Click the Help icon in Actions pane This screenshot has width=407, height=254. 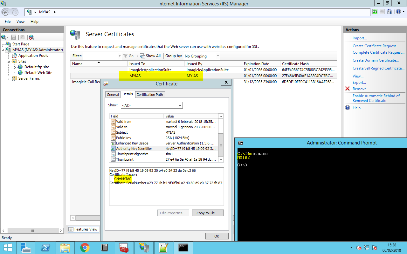(348, 108)
